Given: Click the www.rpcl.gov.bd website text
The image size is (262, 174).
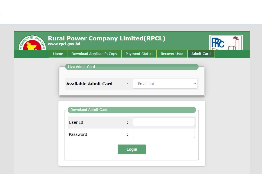Looking at the screenshot, I should coord(64,44).
